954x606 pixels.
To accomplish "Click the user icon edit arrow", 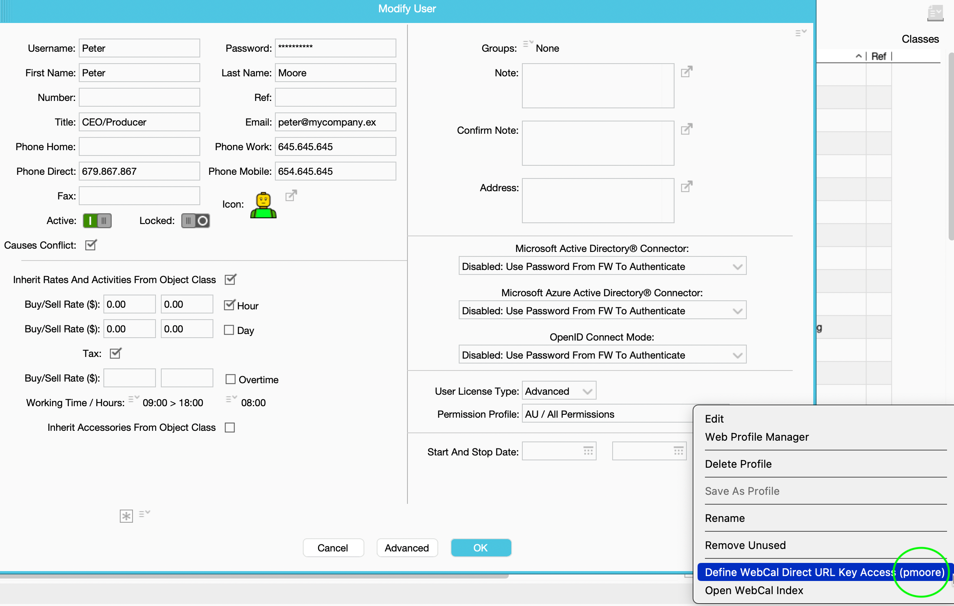I will pos(291,195).
